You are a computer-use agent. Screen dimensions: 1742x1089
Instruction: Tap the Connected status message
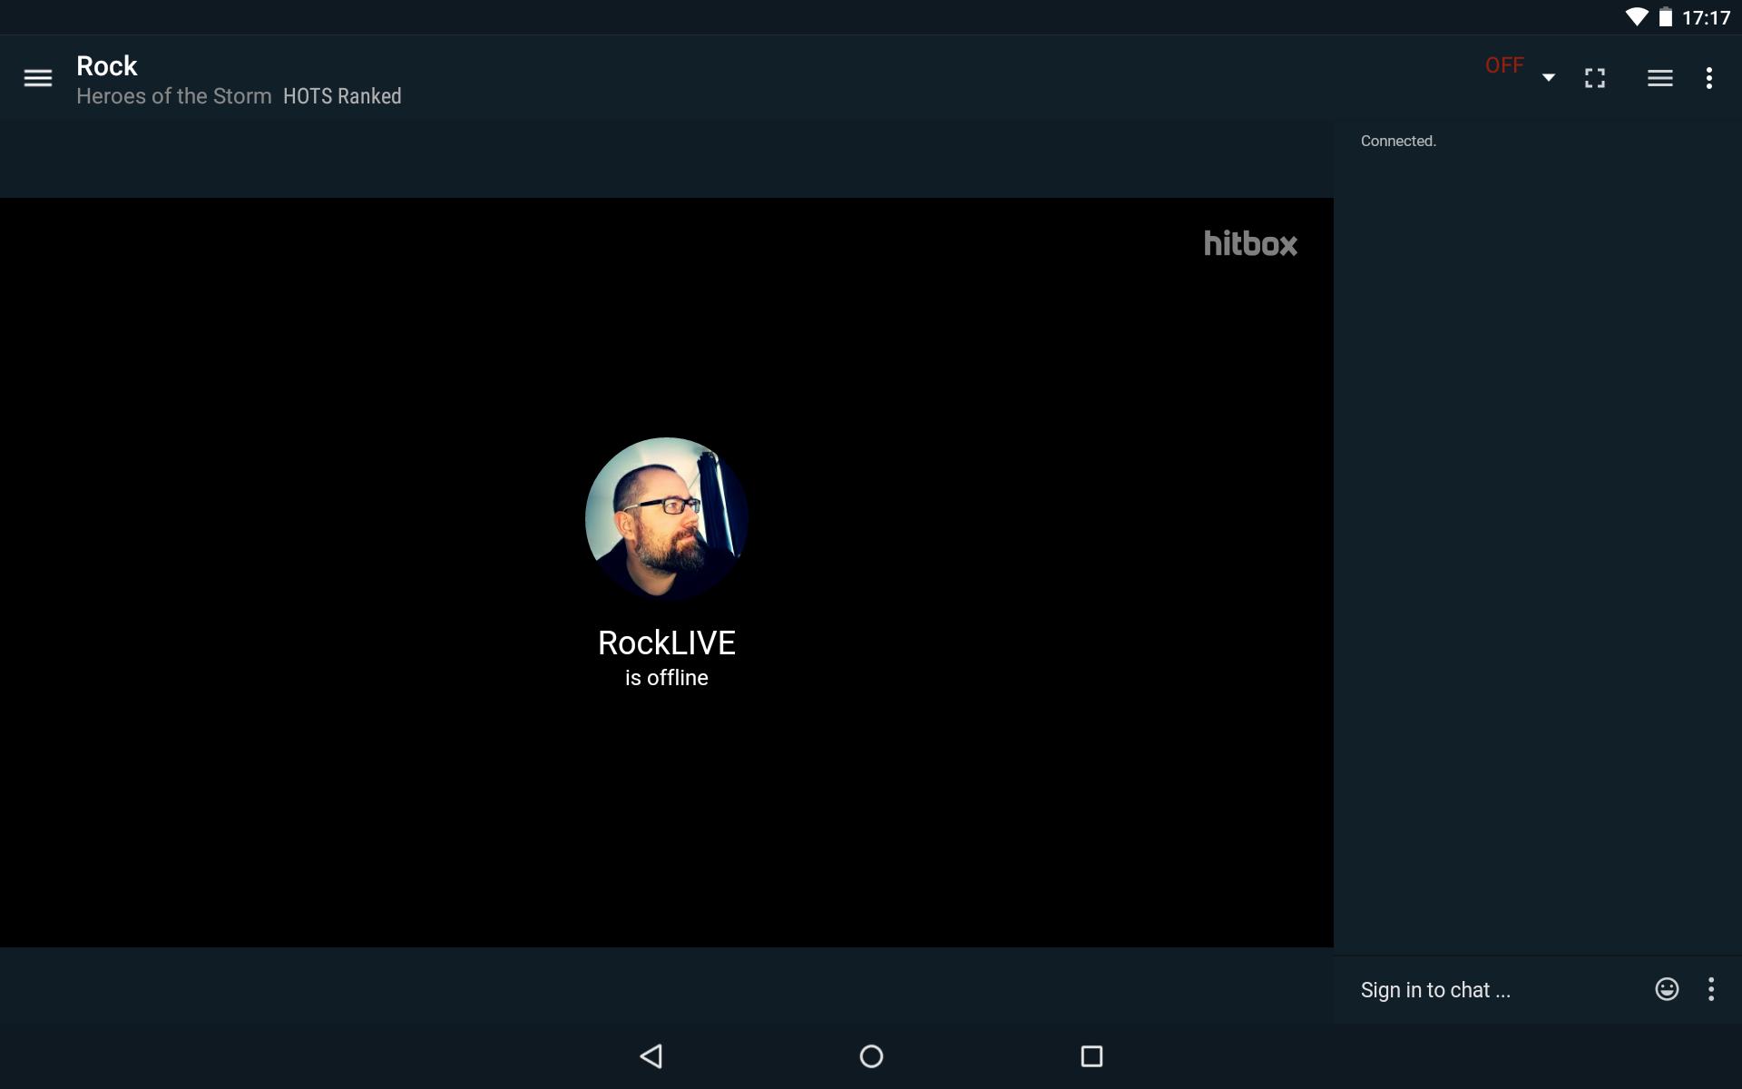tap(1398, 141)
